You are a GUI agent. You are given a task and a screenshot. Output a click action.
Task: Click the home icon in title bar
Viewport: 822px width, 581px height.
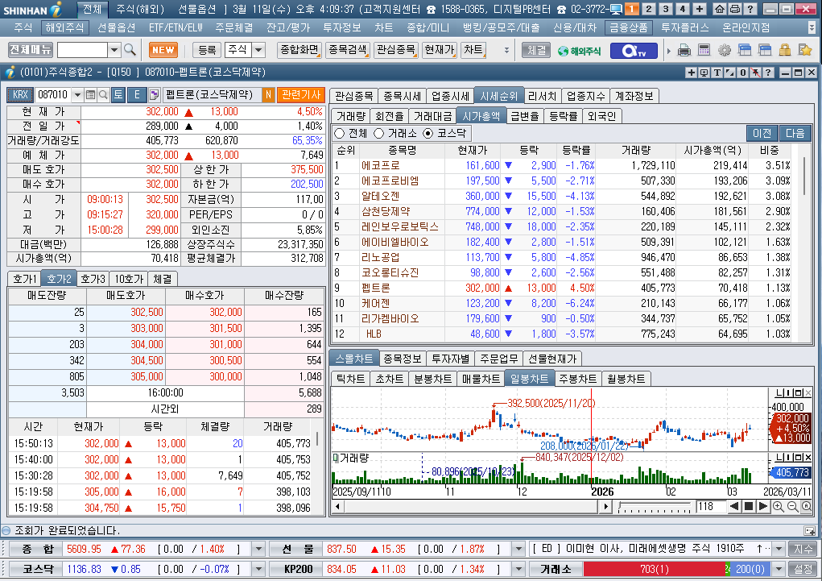tap(720, 9)
